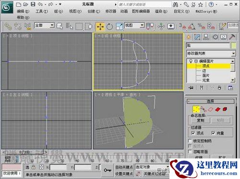Open the 渲染(R) menu
This screenshot has height=179, width=240.
161,11
